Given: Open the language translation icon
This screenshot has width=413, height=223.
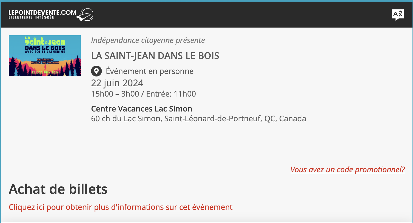Looking at the screenshot, I should click(x=398, y=14).
